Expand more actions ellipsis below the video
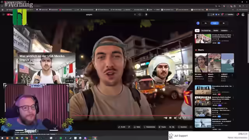The height and width of the screenshot is (140, 249). (191, 127)
